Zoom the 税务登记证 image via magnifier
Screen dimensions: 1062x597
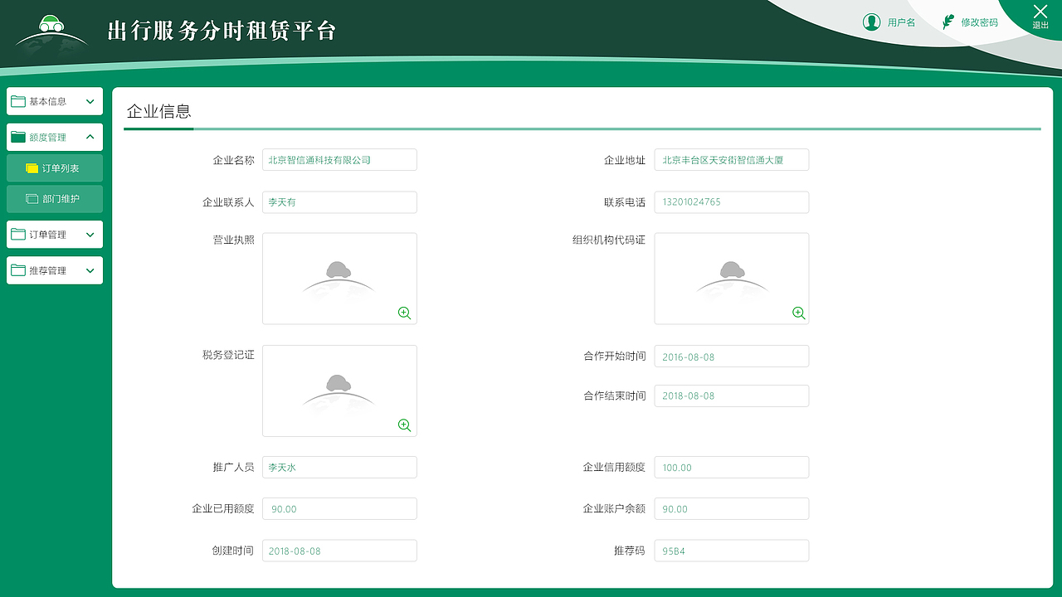[404, 425]
